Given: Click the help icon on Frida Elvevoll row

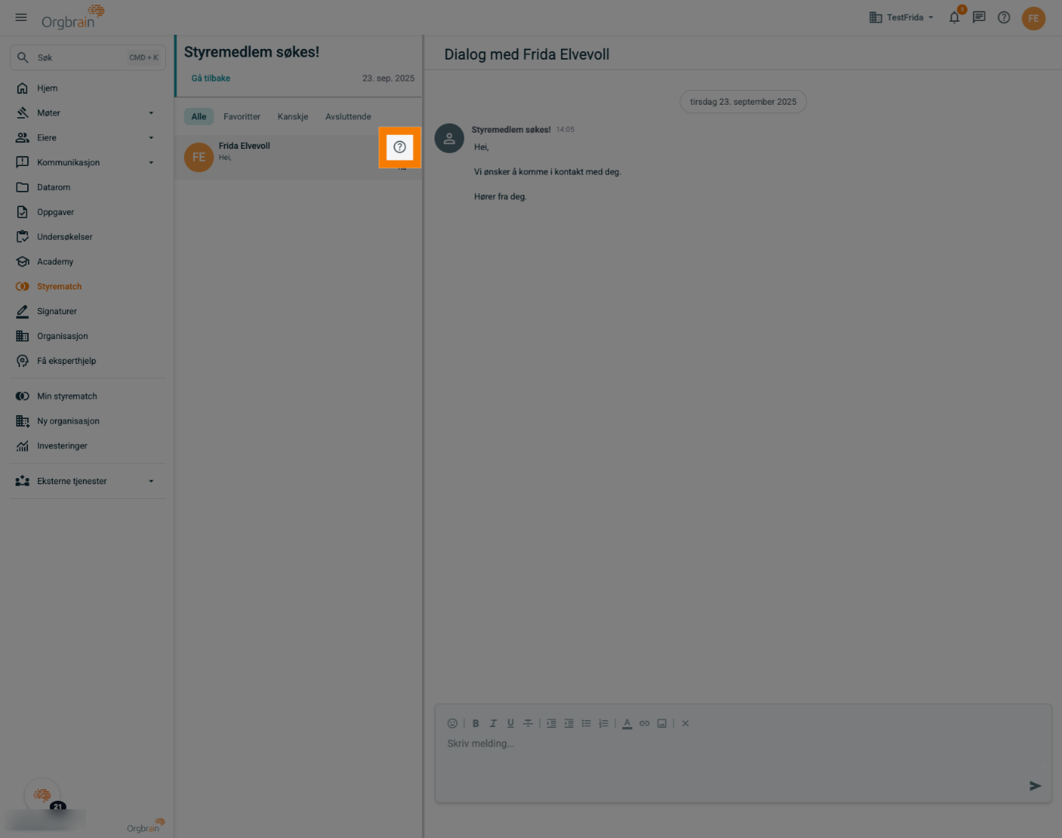Looking at the screenshot, I should click(400, 147).
